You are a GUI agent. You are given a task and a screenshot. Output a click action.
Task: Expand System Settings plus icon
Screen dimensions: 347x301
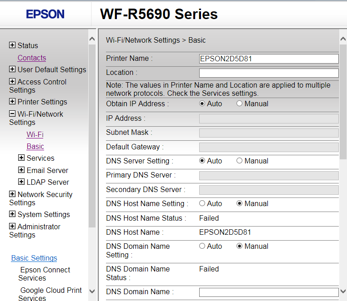click(12, 214)
